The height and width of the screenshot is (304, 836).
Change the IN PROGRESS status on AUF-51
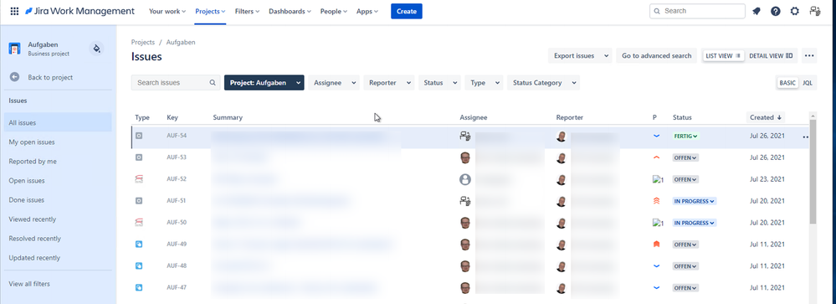tap(695, 201)
